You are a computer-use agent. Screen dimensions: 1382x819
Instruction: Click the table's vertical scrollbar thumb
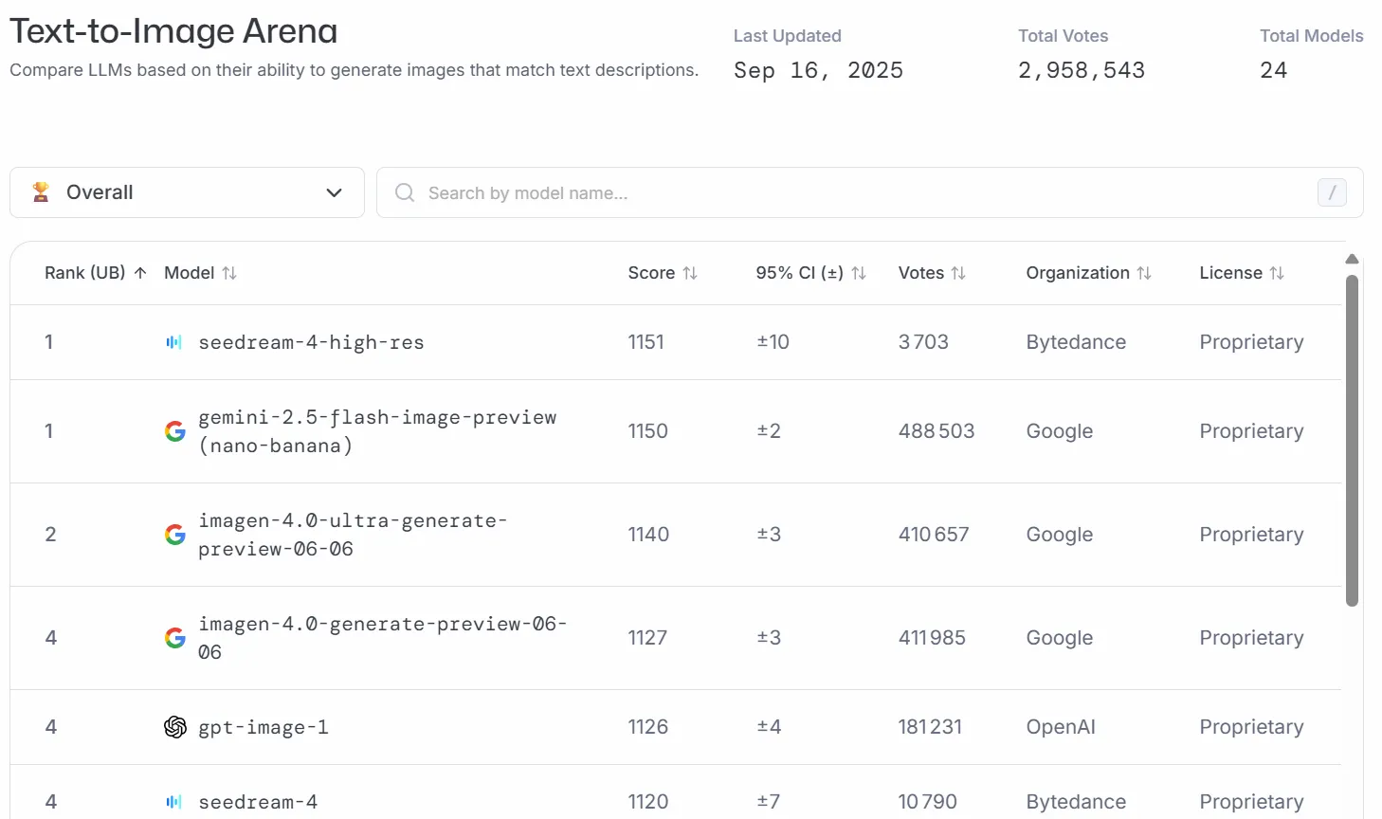(1352, 441)
